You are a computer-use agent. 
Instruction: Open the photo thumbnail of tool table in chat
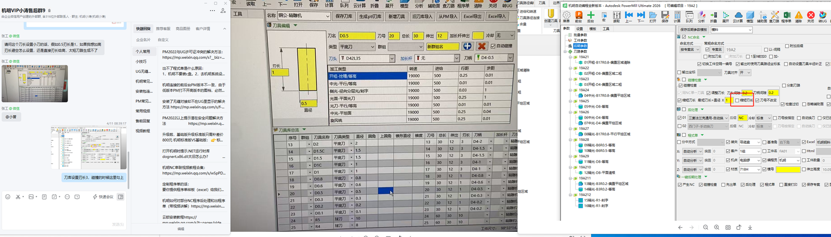tap(35, 83)
